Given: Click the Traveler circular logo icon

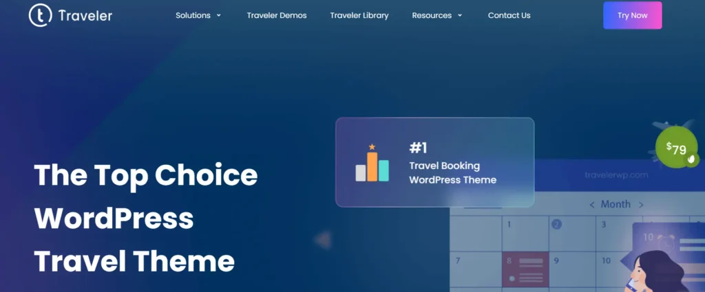Looking at the screenshot, I should [41, 15].
